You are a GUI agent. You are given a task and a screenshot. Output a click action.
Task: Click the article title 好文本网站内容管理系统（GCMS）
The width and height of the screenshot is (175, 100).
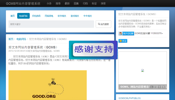(x=33, y=47)
